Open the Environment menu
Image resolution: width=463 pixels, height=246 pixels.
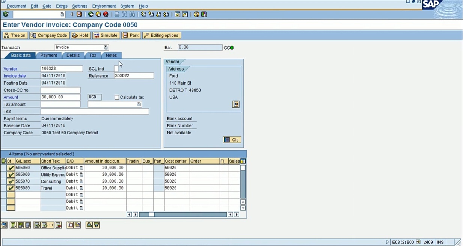(x=104, y=6)
